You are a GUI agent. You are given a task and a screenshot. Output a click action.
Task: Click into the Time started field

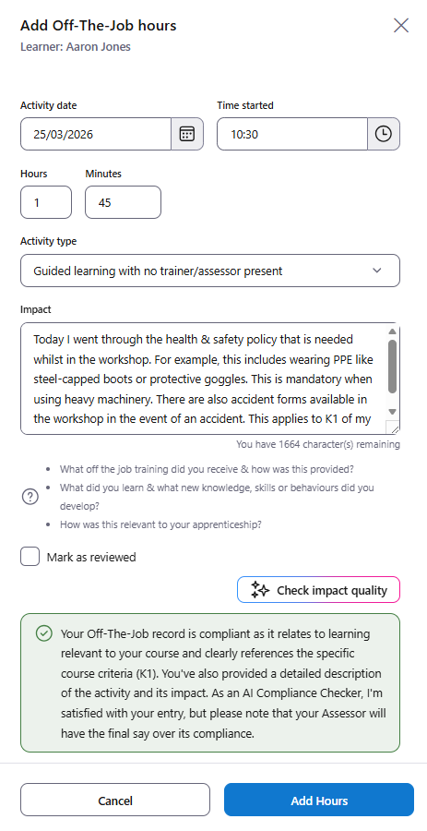tap(292, 134)
